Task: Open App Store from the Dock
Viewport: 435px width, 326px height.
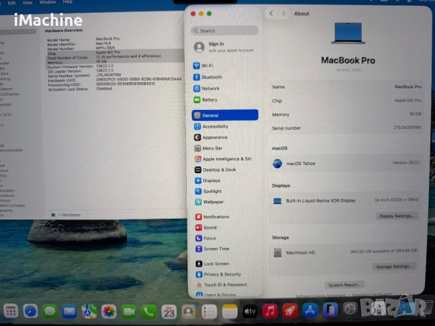Action: [x=310, y=310]
